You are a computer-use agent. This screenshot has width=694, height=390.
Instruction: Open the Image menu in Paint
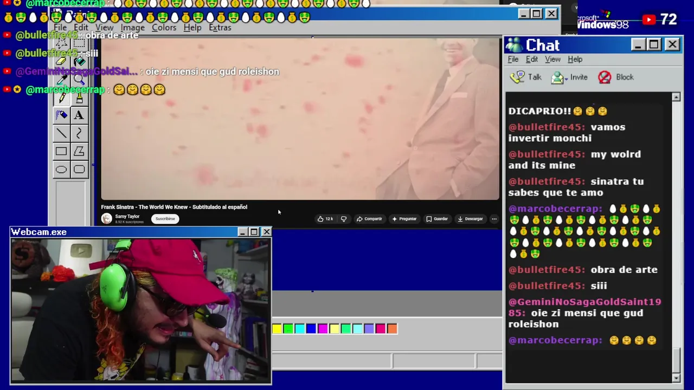132,28
